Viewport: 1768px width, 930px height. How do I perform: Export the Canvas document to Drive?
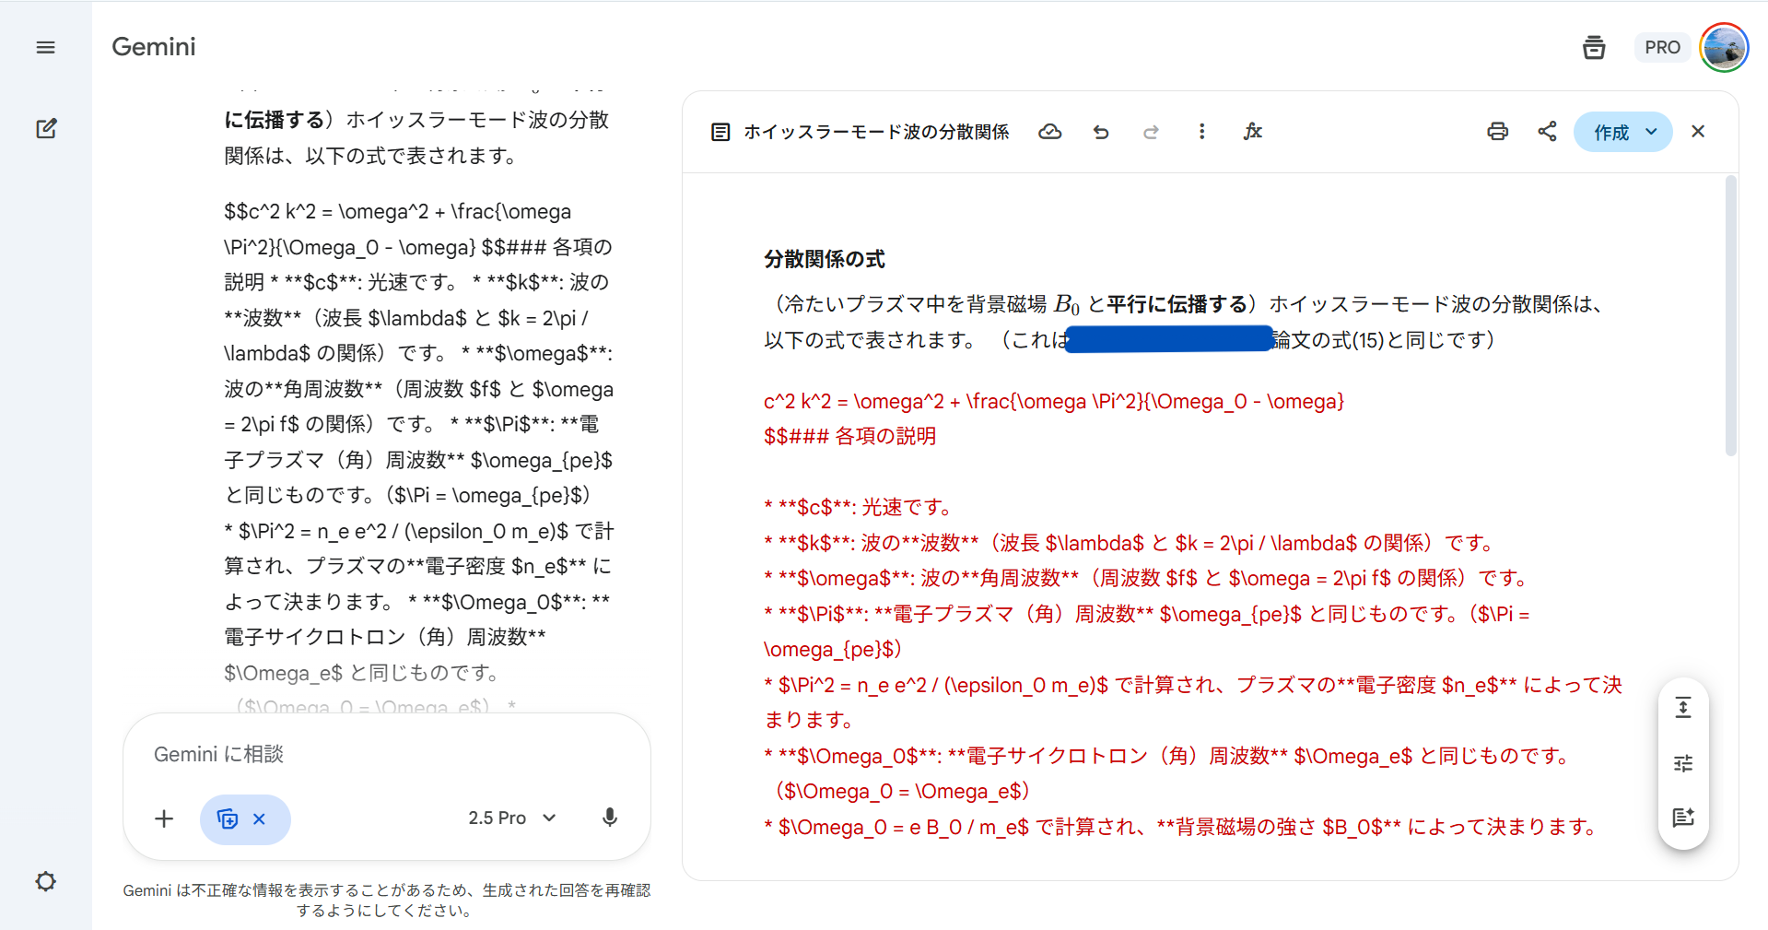click(x=1049, y=132)
